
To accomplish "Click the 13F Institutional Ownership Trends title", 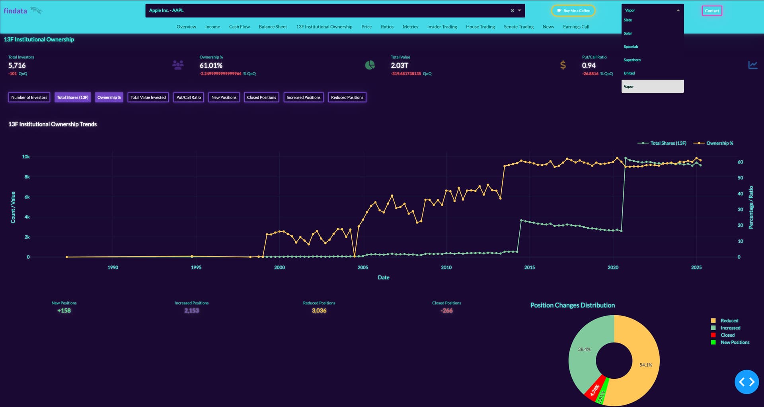I will pyautogui.click(x=53, y=124).
